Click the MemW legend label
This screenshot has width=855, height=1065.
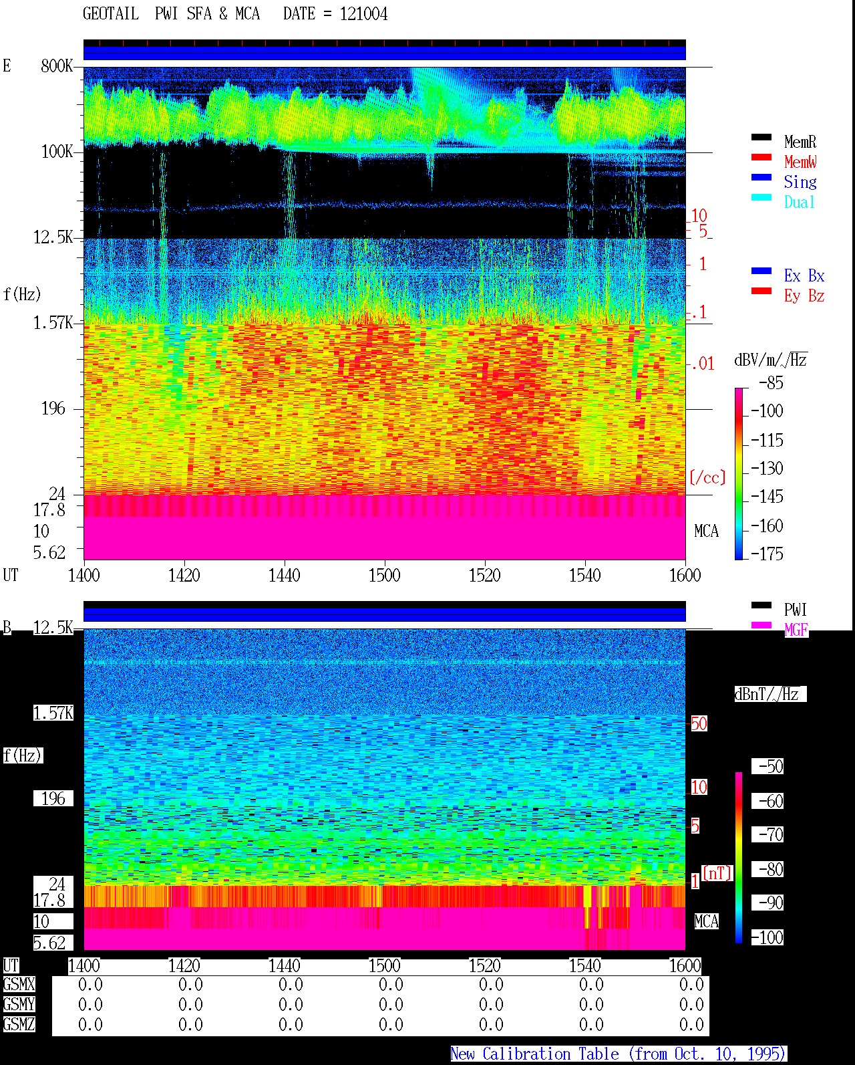[800, 162]
